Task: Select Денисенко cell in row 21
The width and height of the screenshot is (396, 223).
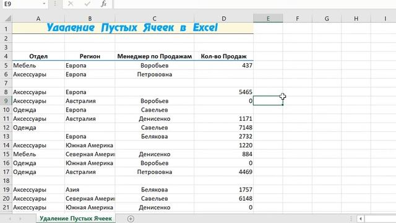Action: 154,208
